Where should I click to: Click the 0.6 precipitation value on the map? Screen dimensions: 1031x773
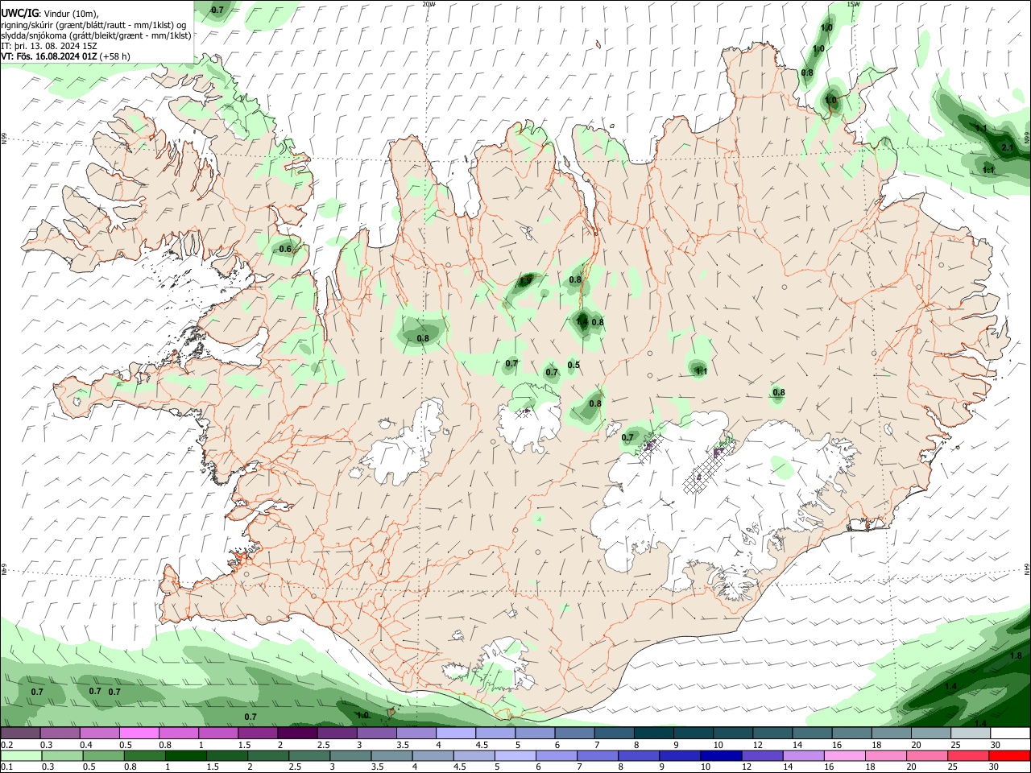coord(285,250)
